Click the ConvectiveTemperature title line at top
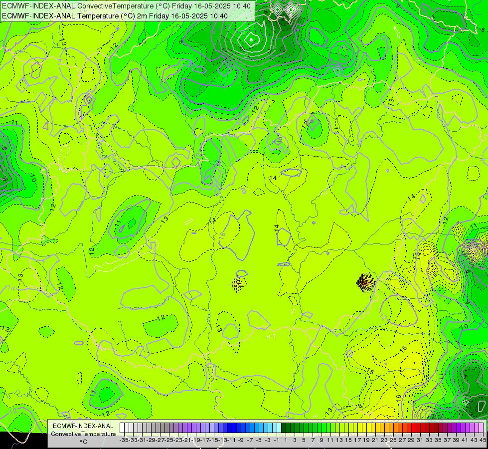Viewport: 488px width, 449px height. pyautogui.click(x=126, y=6)
